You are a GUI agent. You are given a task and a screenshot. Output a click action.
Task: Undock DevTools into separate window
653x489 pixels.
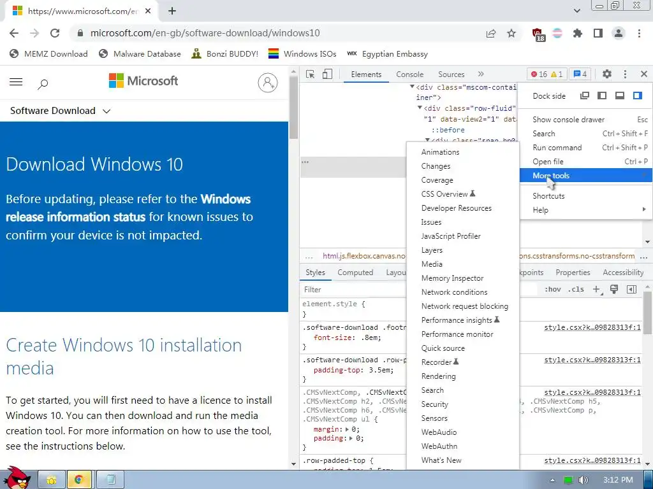585,96
